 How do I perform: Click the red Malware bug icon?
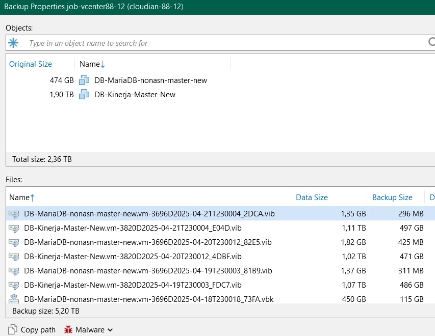pyautogui.click(x=68, y=329)
